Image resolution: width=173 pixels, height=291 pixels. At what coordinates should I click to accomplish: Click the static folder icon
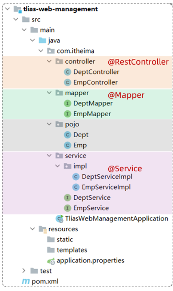click(x=51, y=239)
